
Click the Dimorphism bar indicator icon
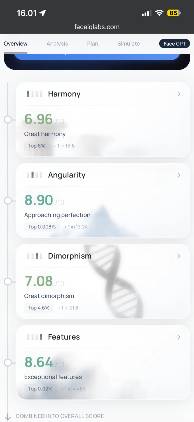(34, 256)
